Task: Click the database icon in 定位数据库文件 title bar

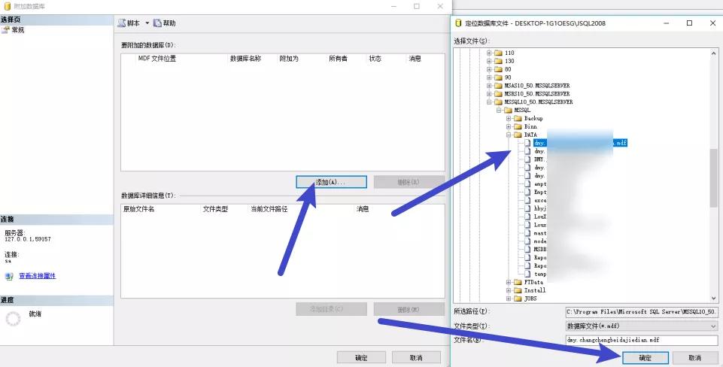Action: 458,23
